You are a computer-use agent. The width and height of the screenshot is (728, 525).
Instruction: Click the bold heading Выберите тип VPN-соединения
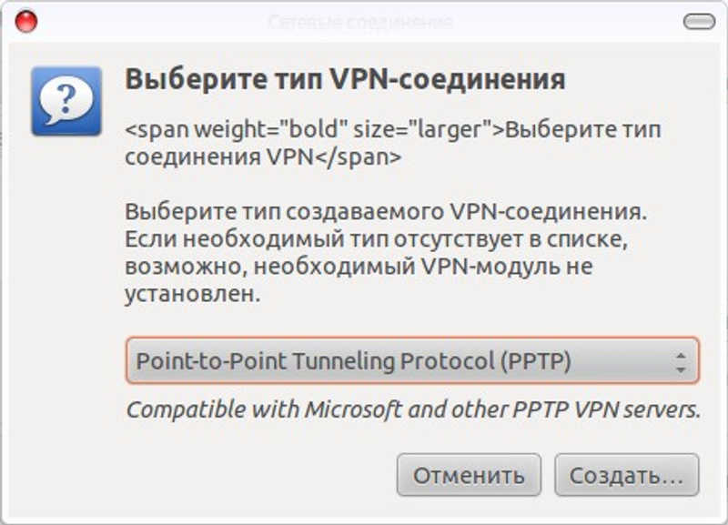[x=345, y=79]
